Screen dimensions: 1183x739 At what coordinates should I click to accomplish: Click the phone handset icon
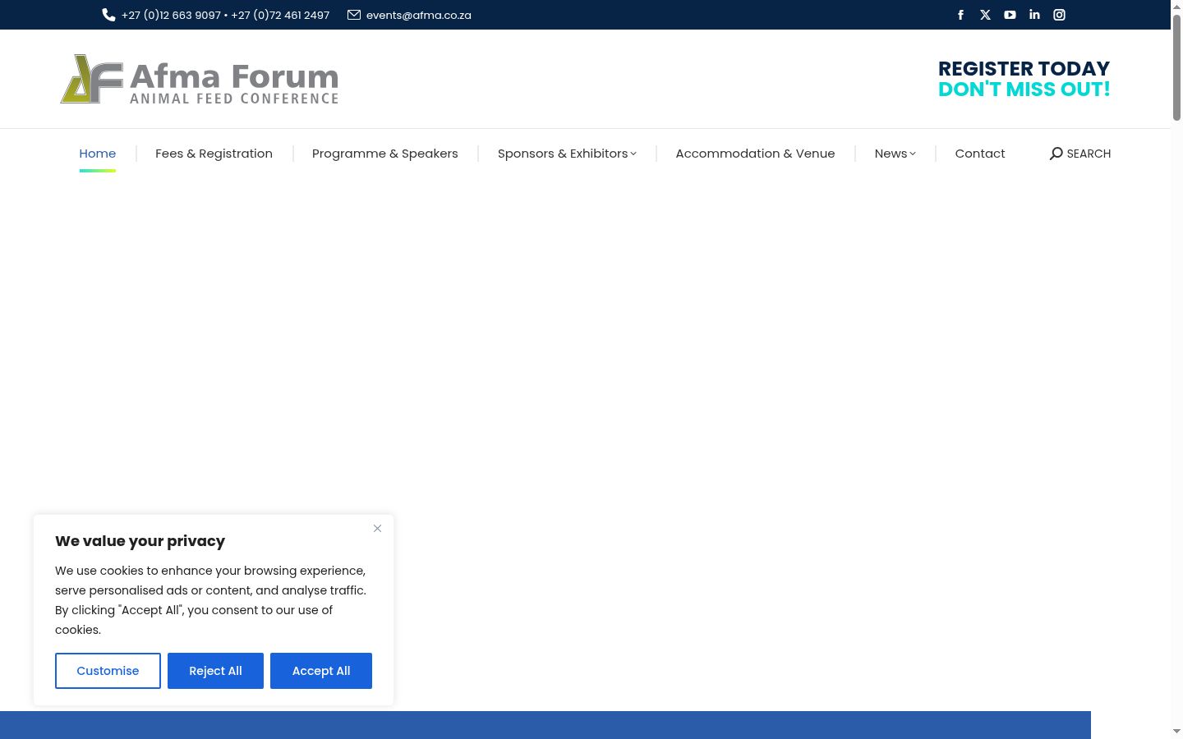click(x=108, y=15)
